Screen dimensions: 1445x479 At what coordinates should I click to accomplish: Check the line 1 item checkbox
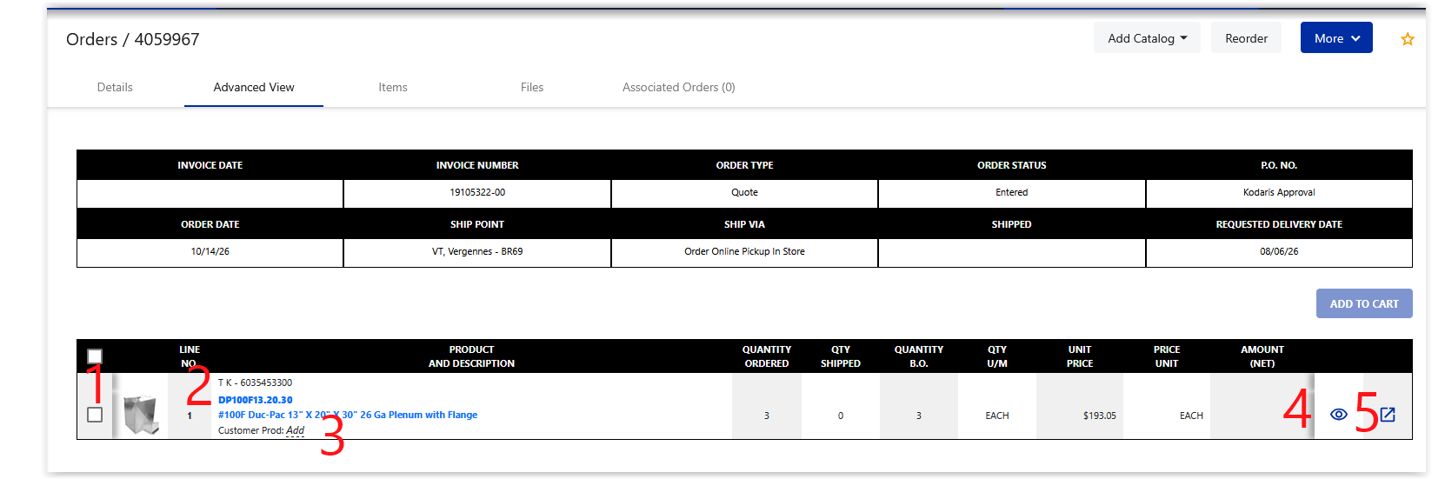click(95, 415)
